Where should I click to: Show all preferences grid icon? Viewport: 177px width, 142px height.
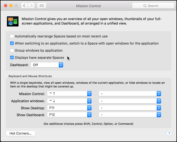[42, 6]
